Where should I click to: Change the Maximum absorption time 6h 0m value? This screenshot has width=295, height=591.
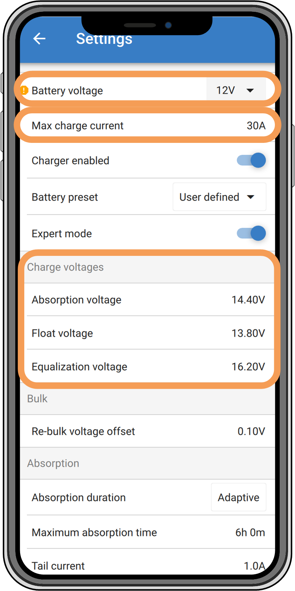tap(250, 533)
